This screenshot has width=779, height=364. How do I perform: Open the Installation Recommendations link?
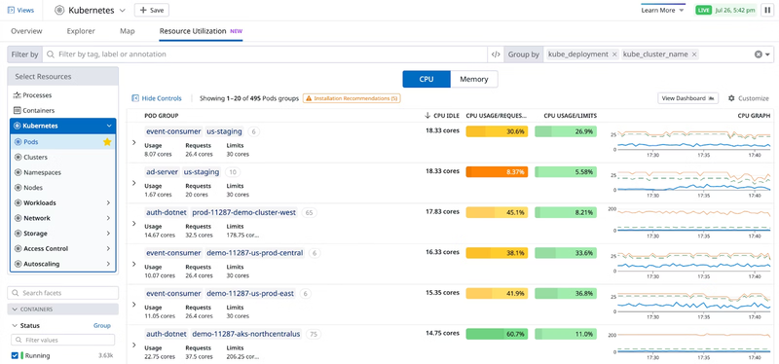[352, 98]
